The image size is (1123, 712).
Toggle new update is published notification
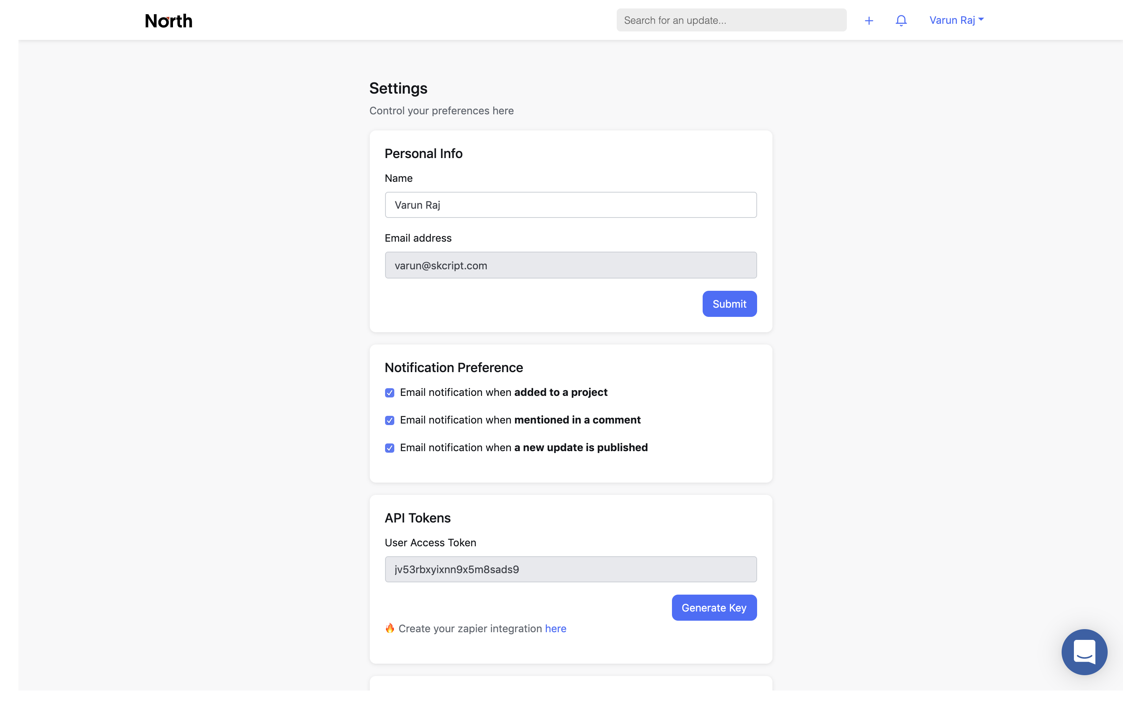[x=389, y=448]
